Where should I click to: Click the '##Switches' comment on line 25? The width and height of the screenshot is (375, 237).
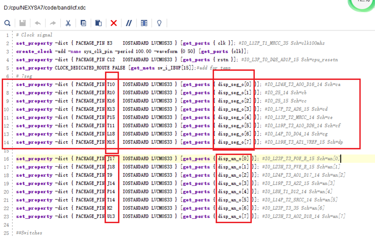pyautogui.click(x=29, y=233)
